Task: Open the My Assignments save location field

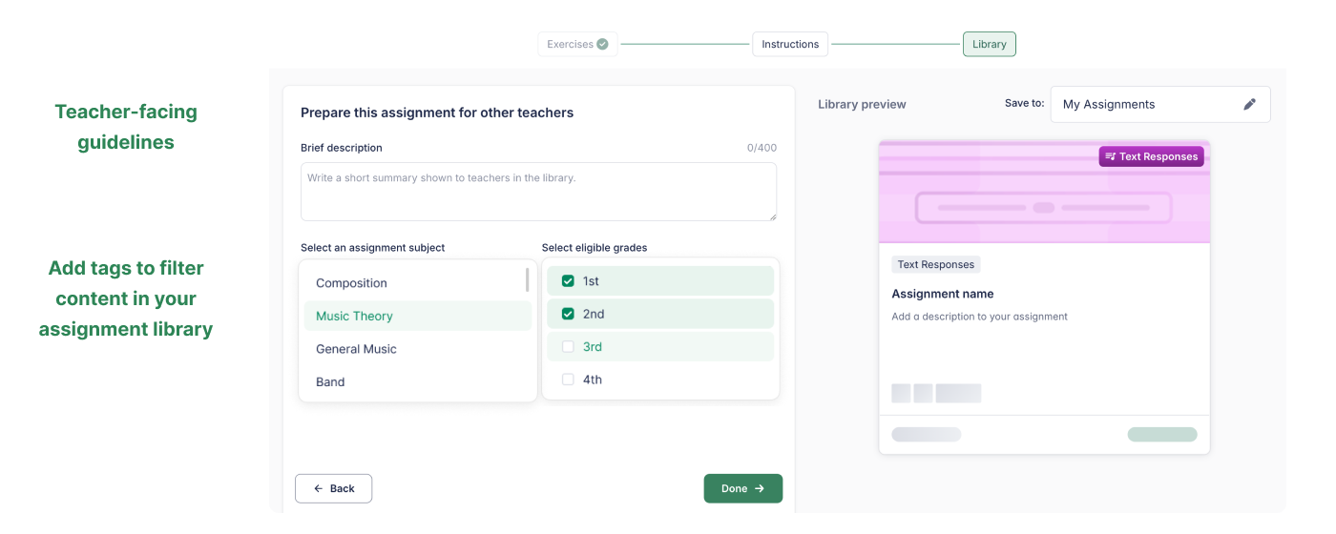Action: tap(1145, 105)
